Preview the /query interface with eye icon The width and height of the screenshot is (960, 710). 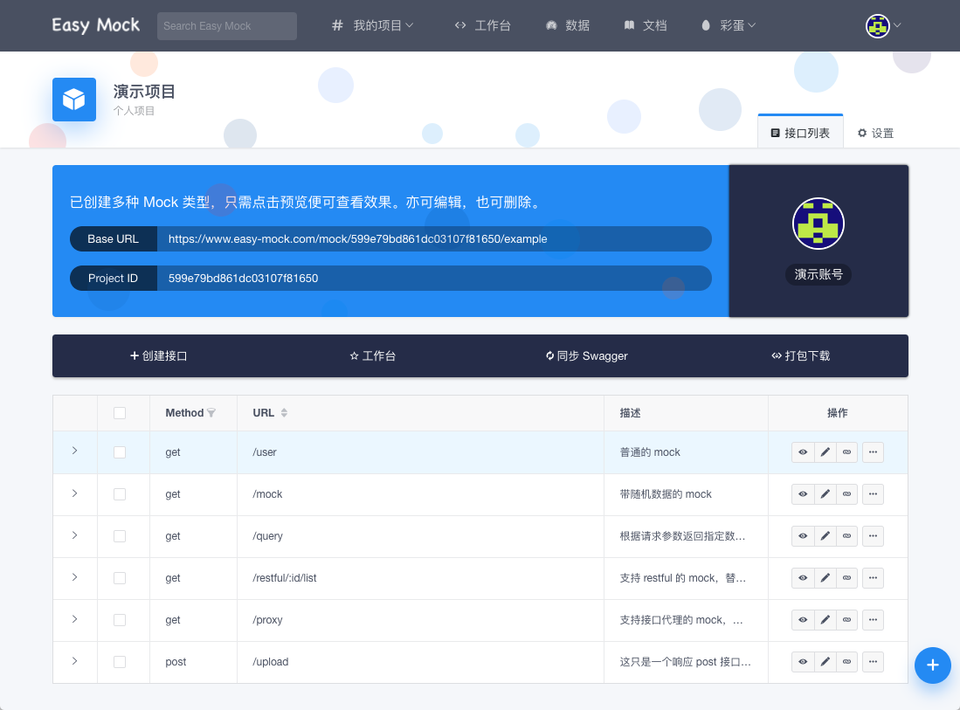(803, 536)
